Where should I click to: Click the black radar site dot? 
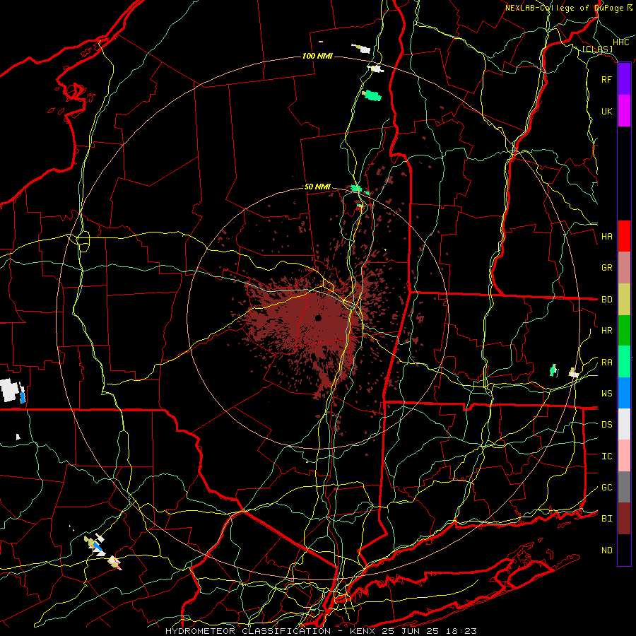pos(318,318)
